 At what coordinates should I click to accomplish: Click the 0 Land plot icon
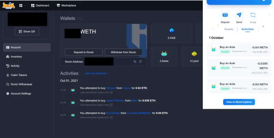click(194, 54)
